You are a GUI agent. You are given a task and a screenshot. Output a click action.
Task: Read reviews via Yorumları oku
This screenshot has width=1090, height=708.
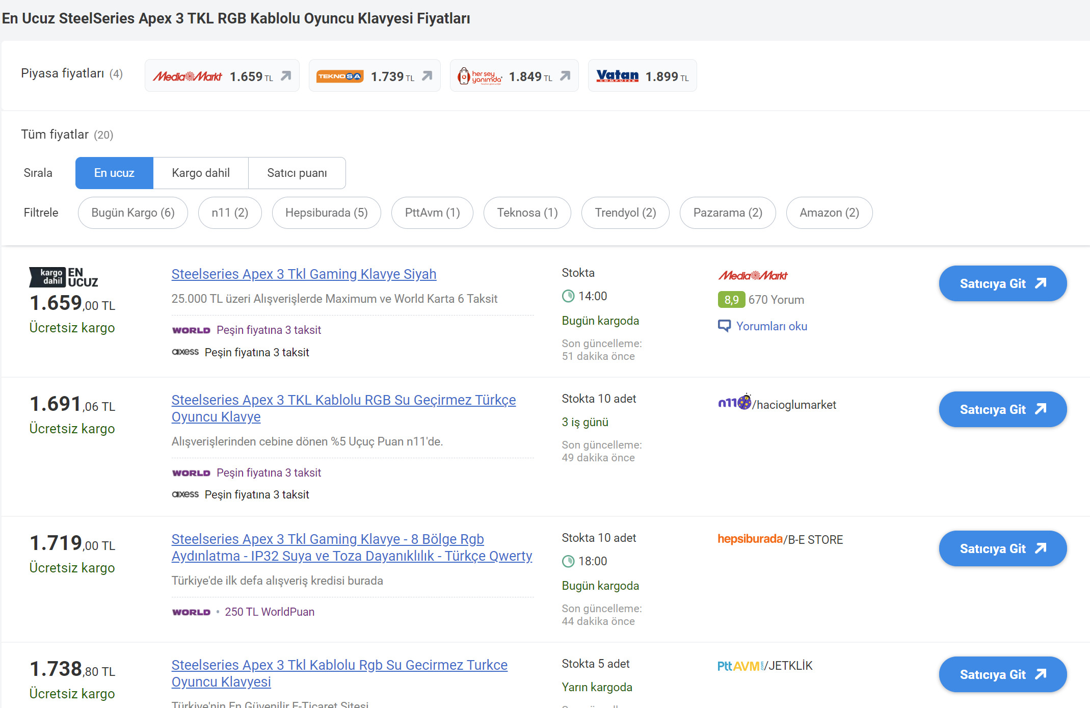pos(772,326)
